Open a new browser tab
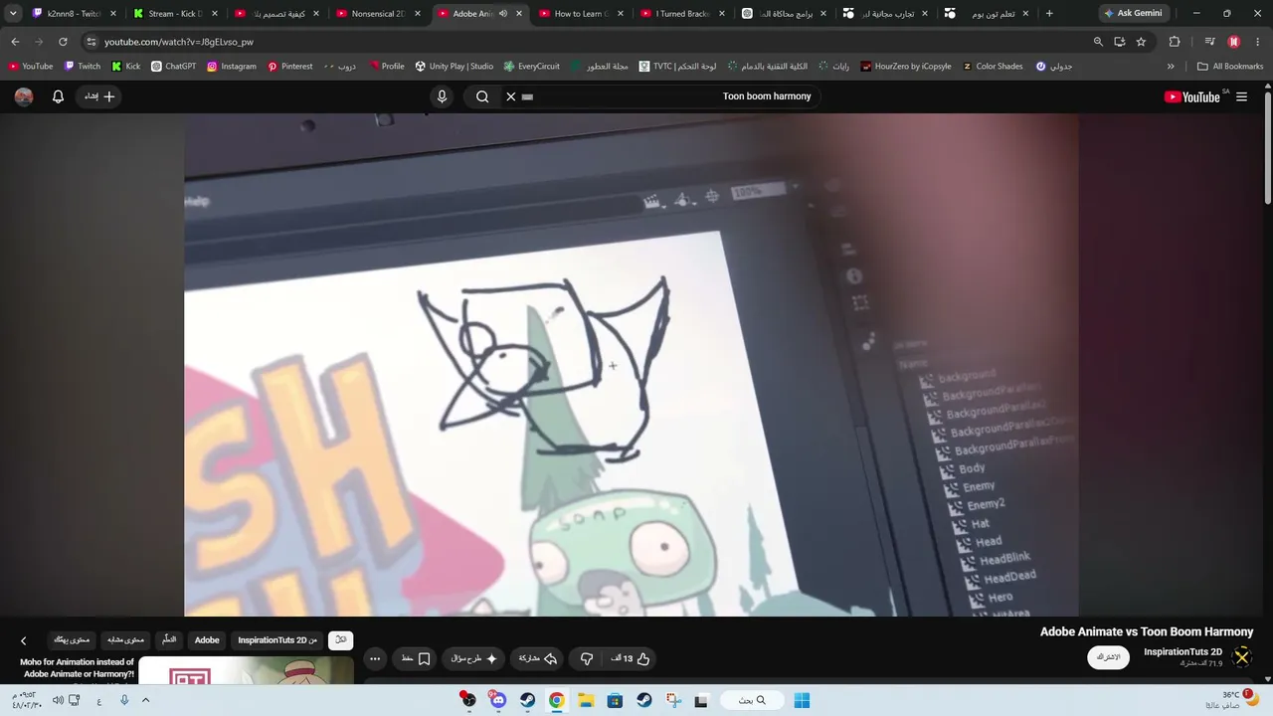This screenshot has height=716, width=1273. pyautogui.click(x=1049, y=13)
